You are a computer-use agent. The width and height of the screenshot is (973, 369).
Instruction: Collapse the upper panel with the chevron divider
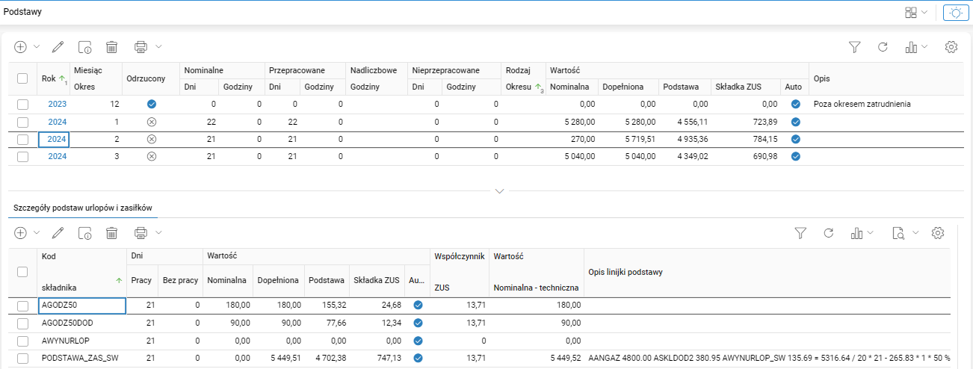pyautogui.click(x=500, y=191)
